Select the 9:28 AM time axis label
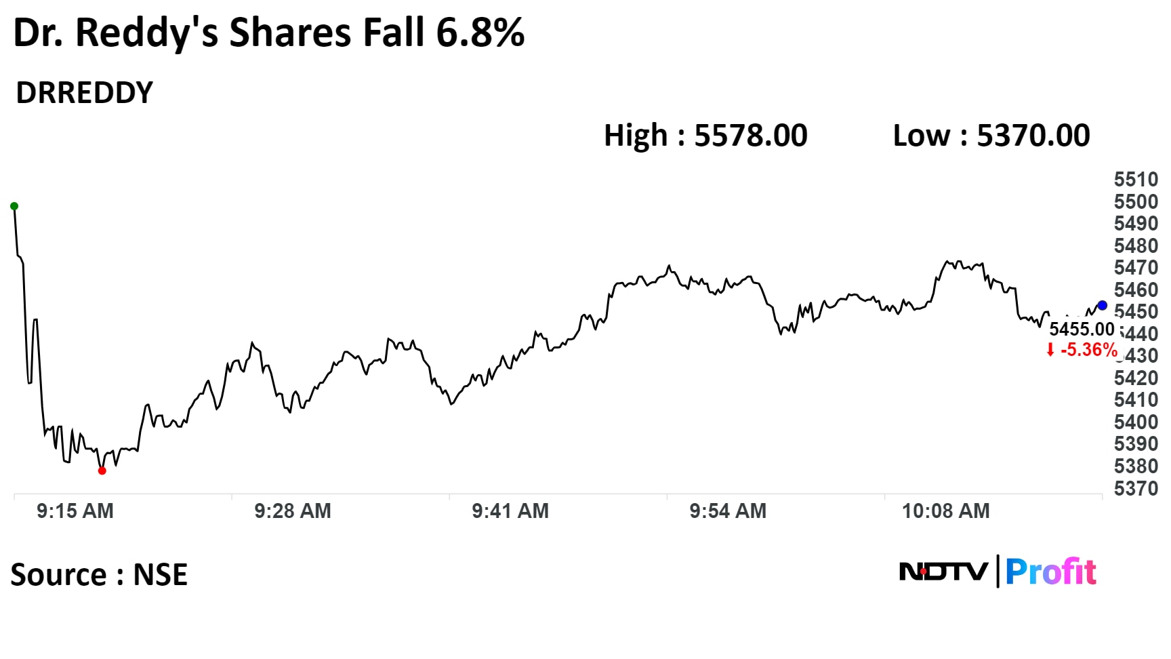This screenshot has width=1171, height=659. 293,511
